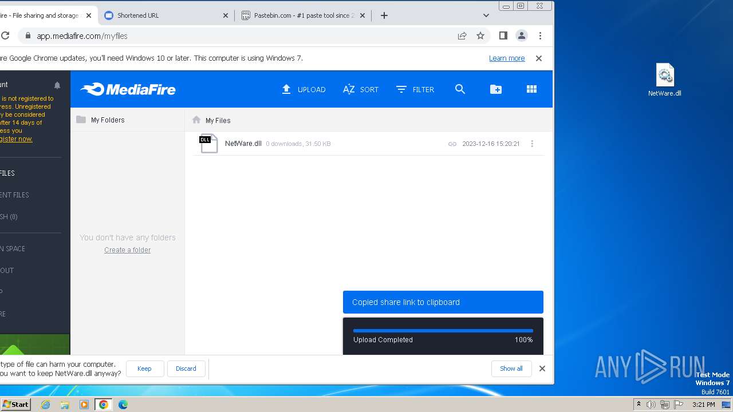Open Windows Explorer from the taskbar
This screenshot has height=412, width=733.
point(65,405)
